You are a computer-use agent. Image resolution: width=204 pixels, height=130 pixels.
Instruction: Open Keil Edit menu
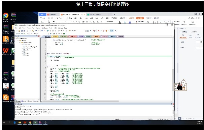pyautogui.click(x=20, y=28)
